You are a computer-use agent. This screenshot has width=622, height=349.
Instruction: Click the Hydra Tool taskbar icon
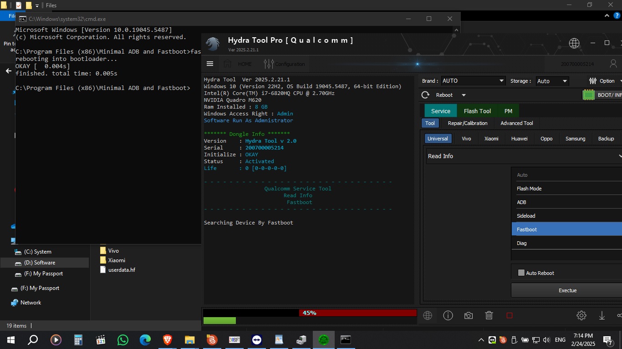click(x=324, y=339)
